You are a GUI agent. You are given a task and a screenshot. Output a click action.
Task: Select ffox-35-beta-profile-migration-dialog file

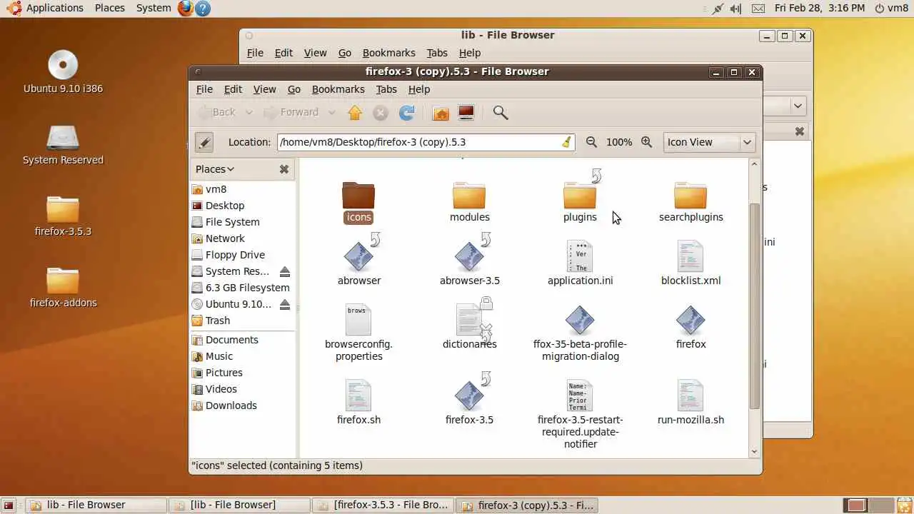580,333
